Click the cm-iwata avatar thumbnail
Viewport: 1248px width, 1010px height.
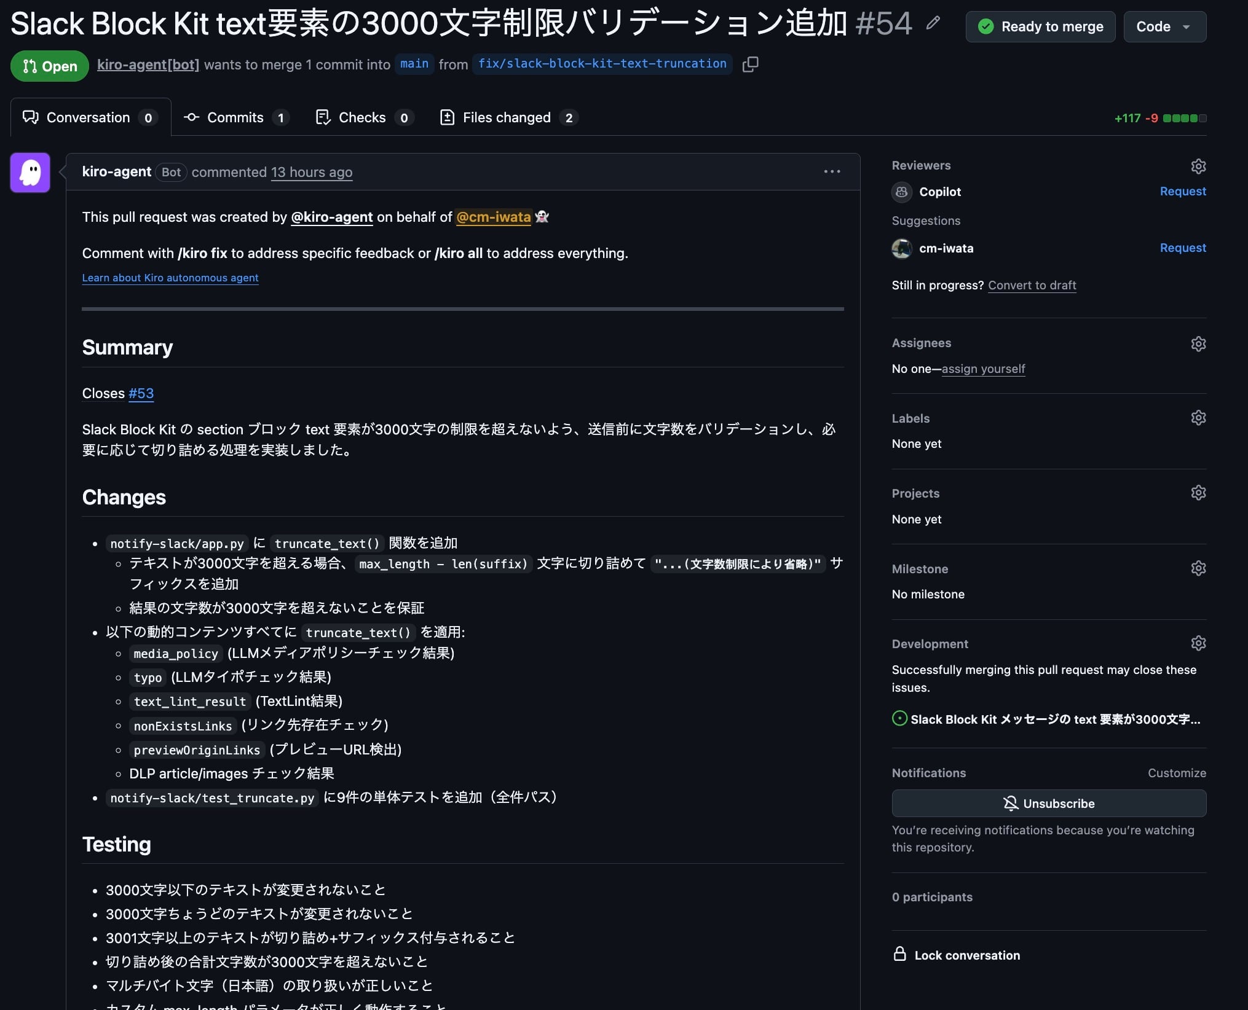[902, 248]
